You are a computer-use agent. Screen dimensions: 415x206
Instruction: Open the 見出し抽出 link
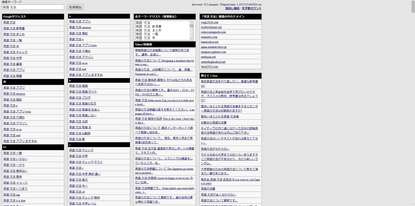coord(232,8)
